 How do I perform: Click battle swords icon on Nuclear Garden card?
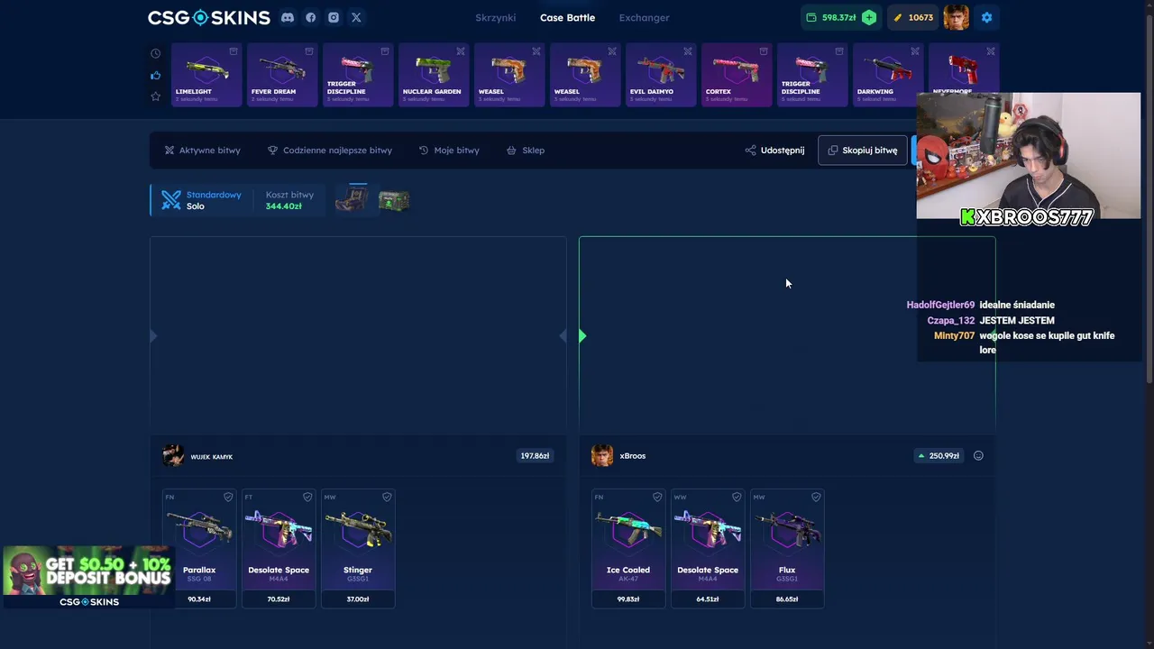[x=461, y=51]
